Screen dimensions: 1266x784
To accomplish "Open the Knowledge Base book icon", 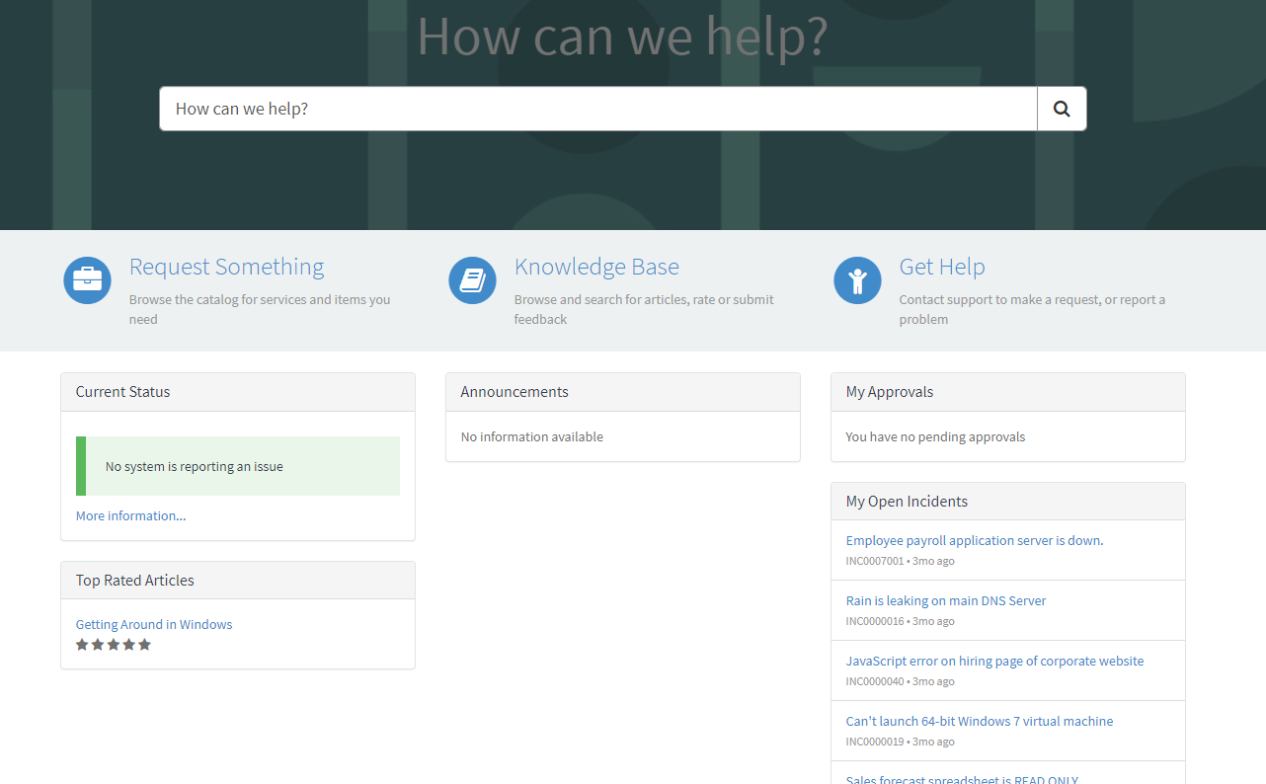I will click(x=472, y=280).
